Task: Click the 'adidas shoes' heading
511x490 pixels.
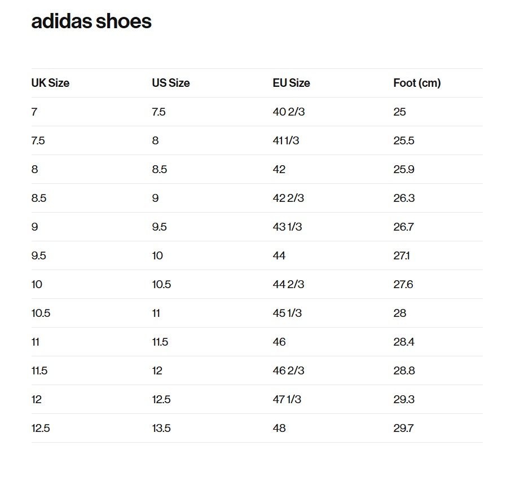Action: [91, 21]
